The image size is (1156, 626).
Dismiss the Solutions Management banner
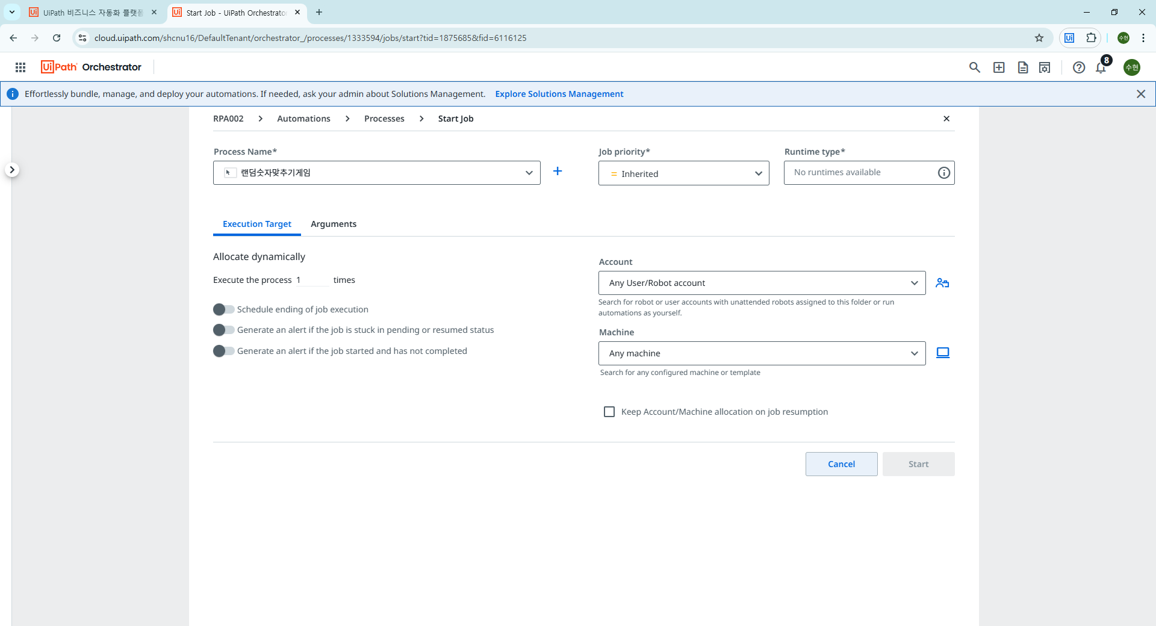click(x=1140, y=94)
